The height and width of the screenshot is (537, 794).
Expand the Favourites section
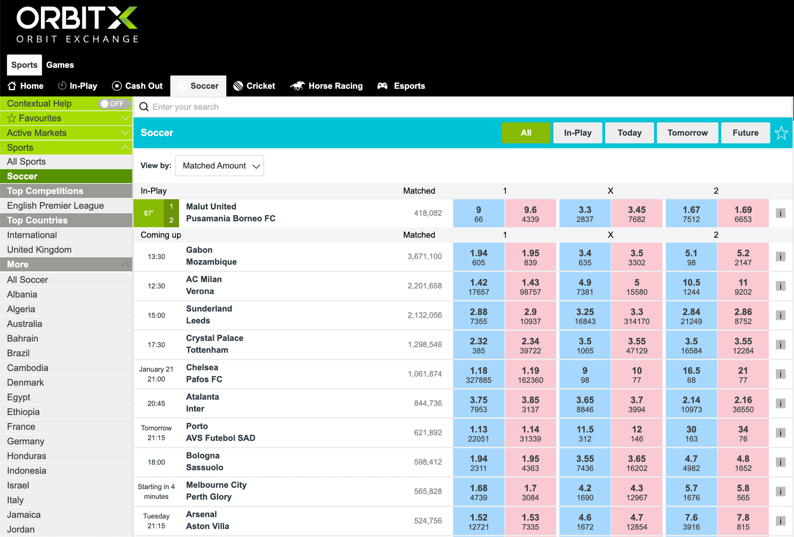125,118
